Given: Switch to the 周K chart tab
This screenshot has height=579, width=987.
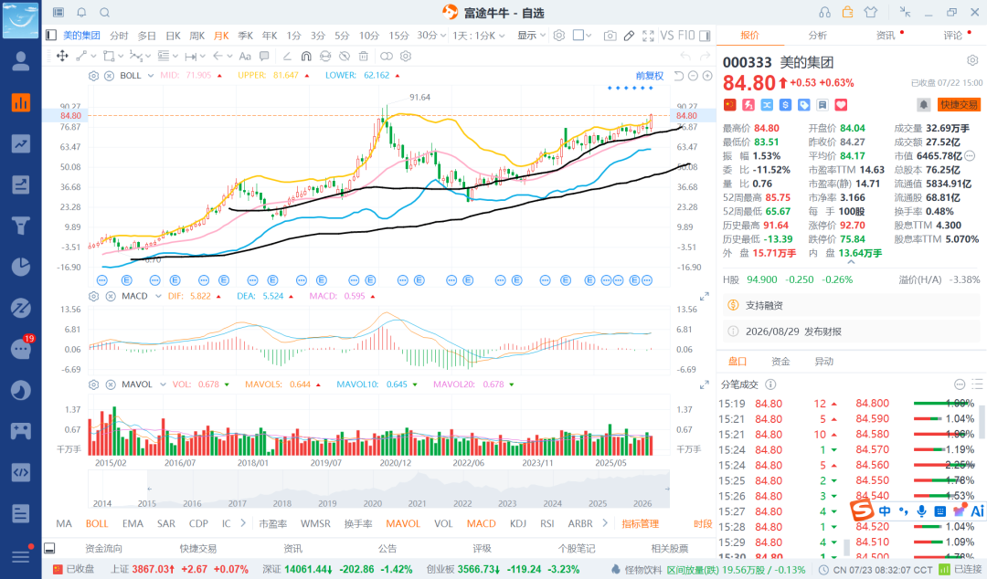Looking at the screenshot, I should 197,36.
